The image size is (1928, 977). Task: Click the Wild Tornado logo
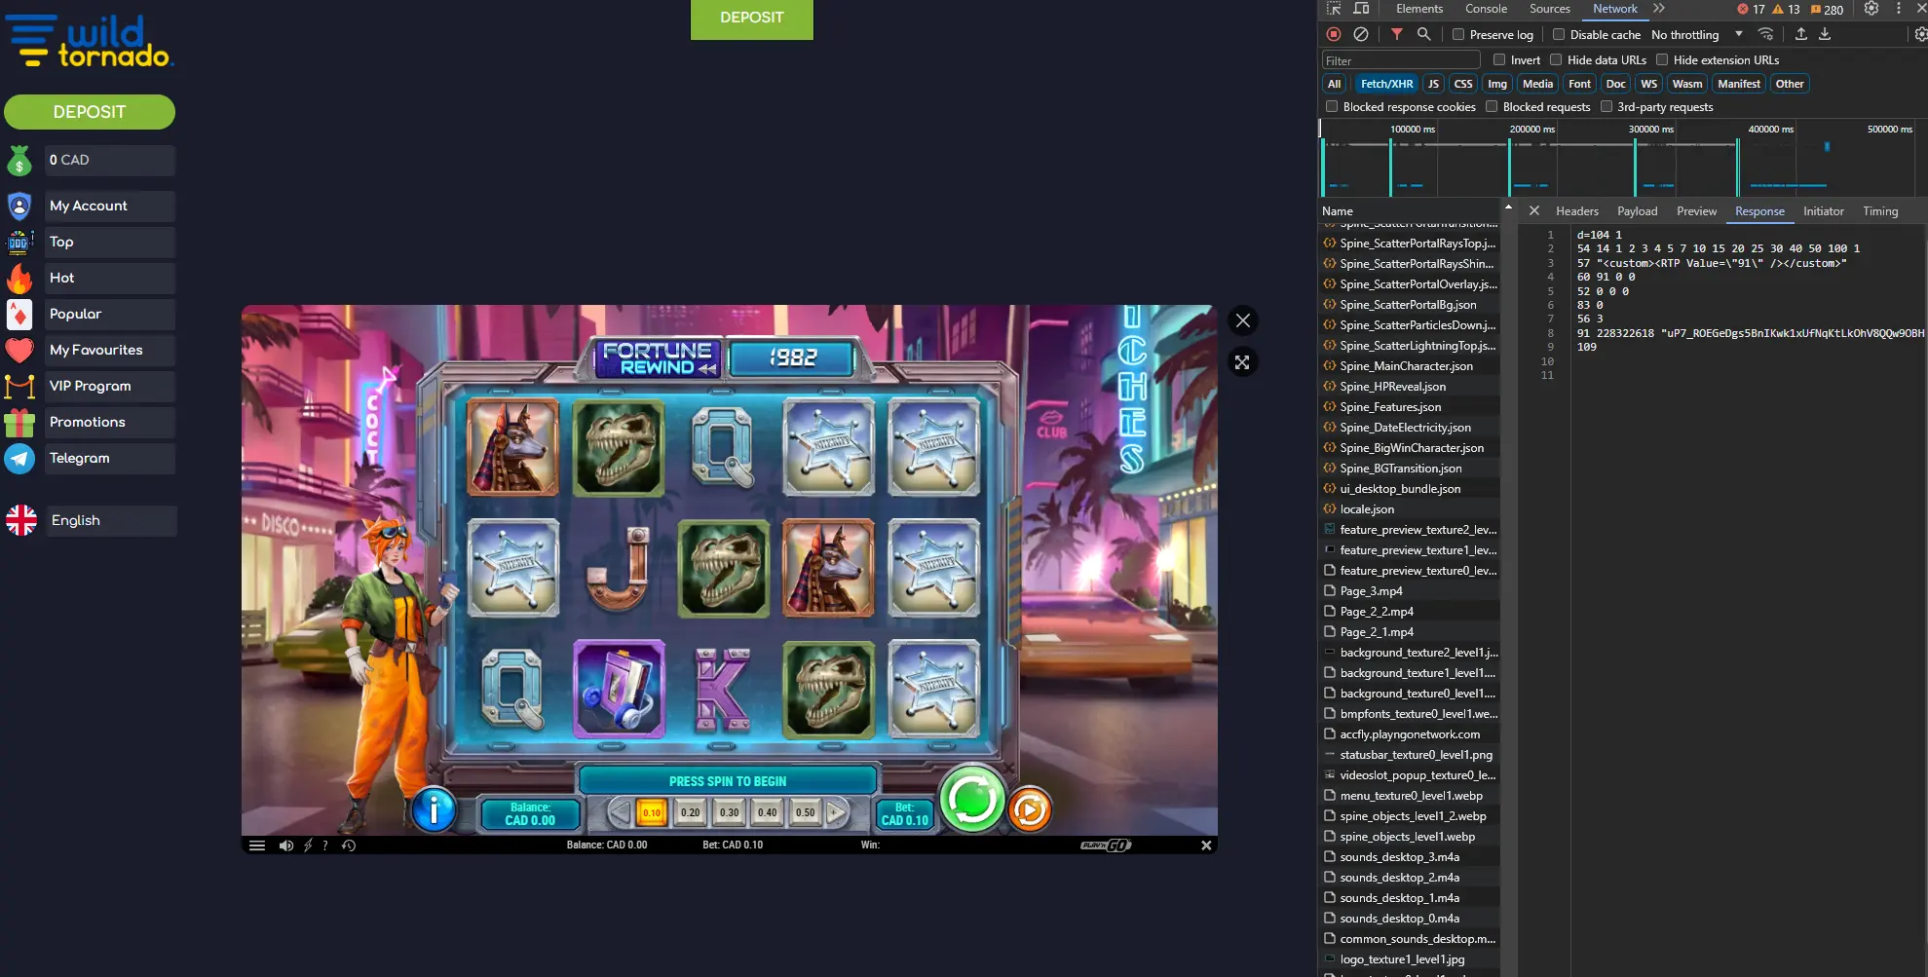pos(88,41)
